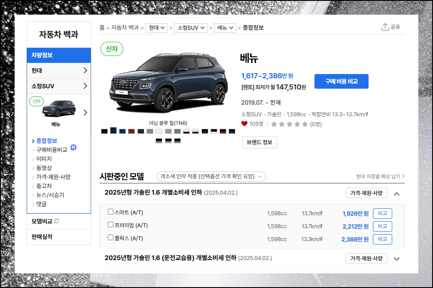Open the 베뉴 breadcrumb dropdown

pos(225,28)
